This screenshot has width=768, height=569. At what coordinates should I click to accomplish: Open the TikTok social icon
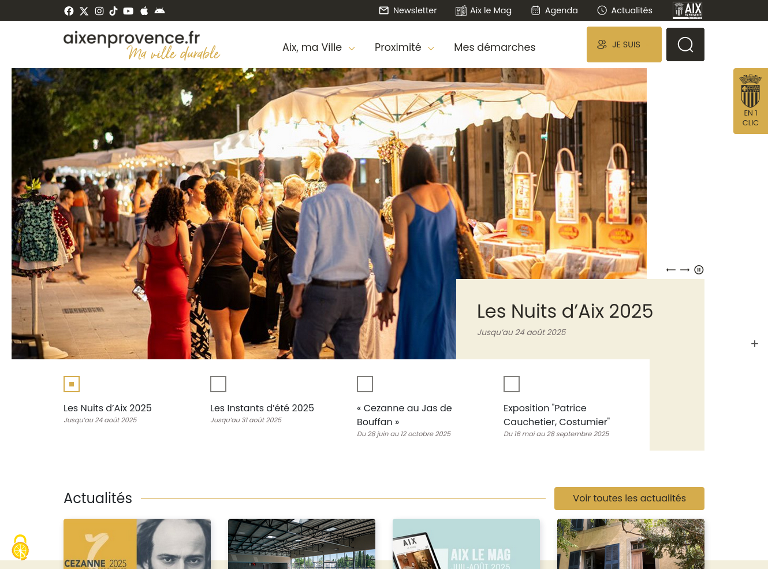click(x=113, y=11)
